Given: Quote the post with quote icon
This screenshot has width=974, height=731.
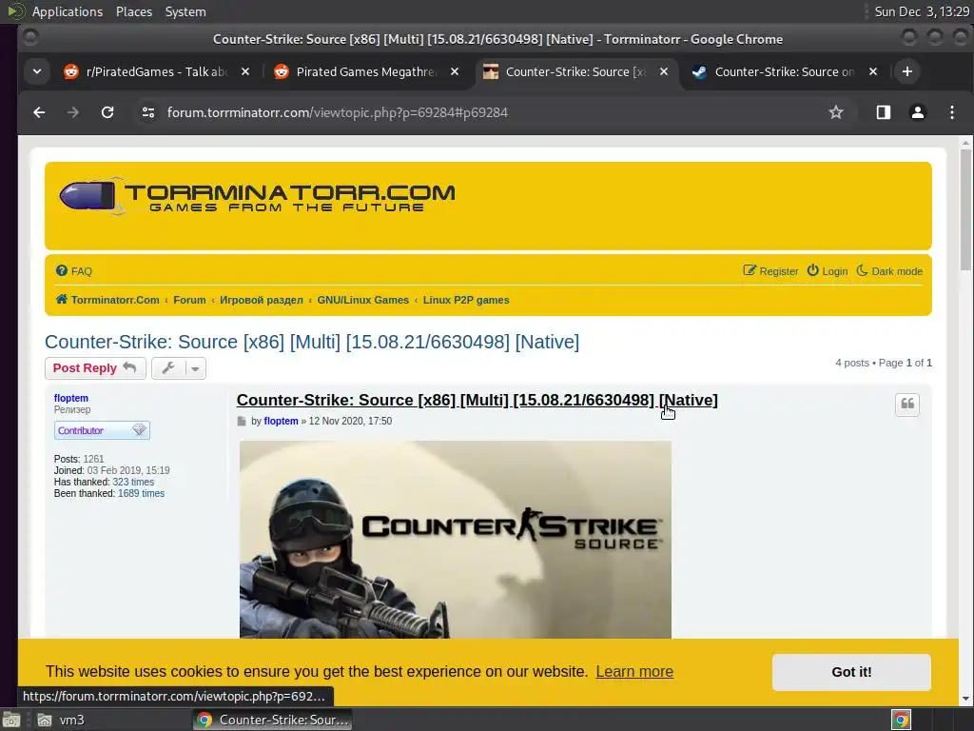Looking at the screenshot, I should (907, 404).
